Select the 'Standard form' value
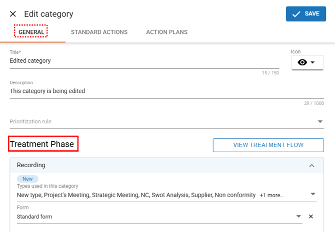The image size is (335, 232). [34, 217]
